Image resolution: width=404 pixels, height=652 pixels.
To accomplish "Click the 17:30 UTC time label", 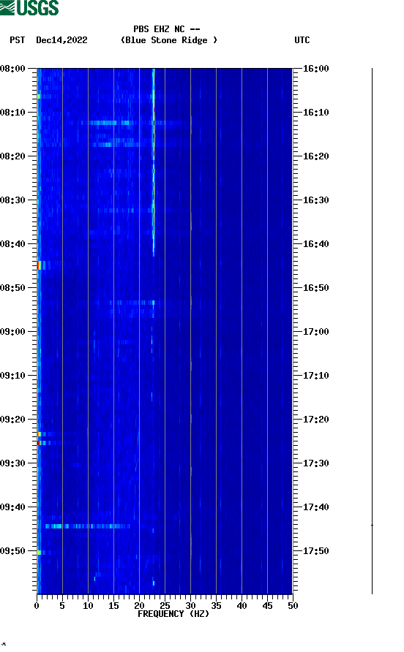I will (315, 463).
